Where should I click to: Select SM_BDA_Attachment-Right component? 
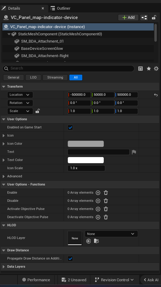click(x=45, y=56)
